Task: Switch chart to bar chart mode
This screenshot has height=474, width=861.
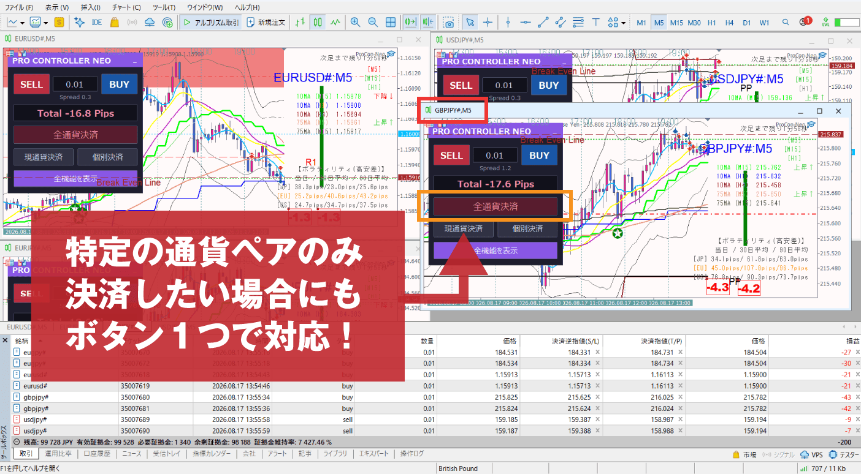Action: pyautogui.click(x=300, y=23)
